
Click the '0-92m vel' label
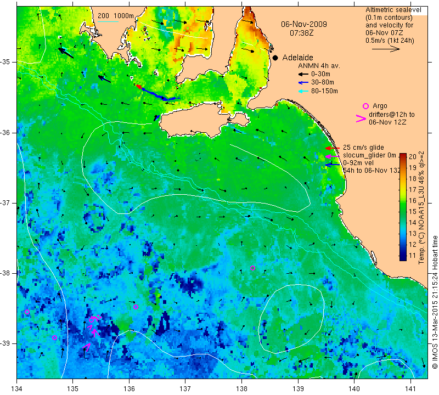[x=358, y=163]
